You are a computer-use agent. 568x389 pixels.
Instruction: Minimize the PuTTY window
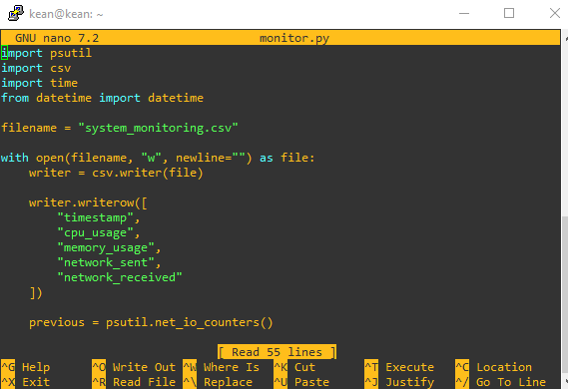464,13
